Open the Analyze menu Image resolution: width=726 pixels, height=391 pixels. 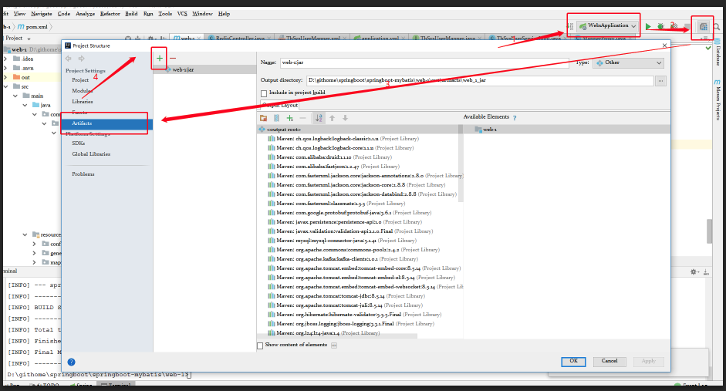[85, 14]
